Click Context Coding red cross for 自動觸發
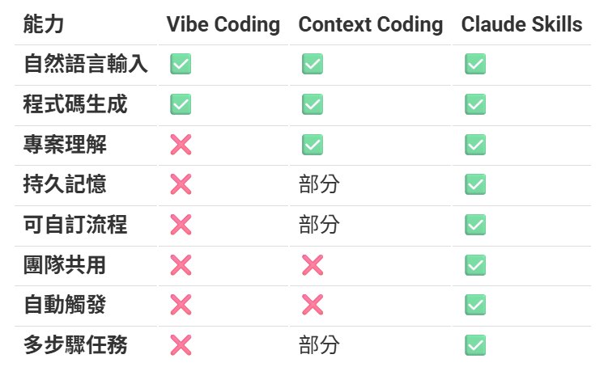The height and width of the screenshot is (384, 608). click(x=313, y=305)
